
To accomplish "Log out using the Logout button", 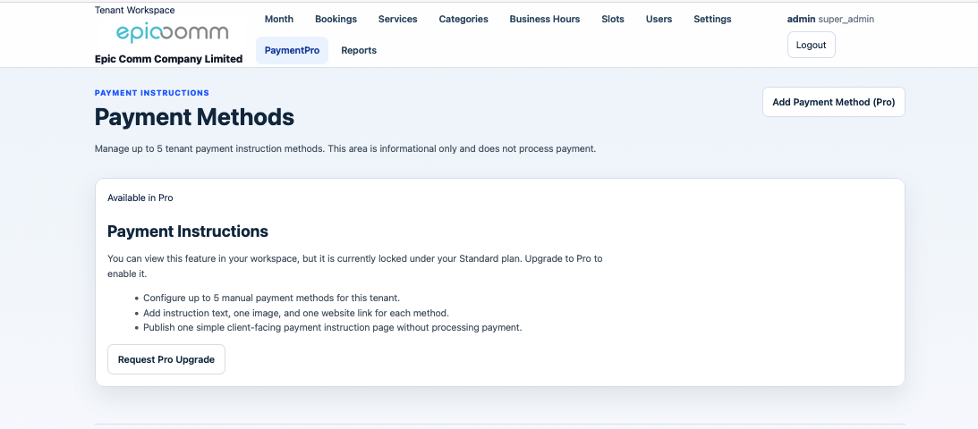I will (x=811, y=45).
